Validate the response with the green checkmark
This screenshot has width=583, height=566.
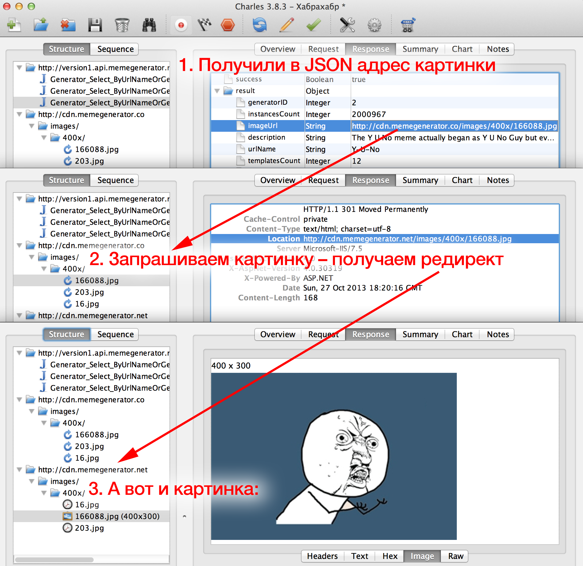click(313, 25)
